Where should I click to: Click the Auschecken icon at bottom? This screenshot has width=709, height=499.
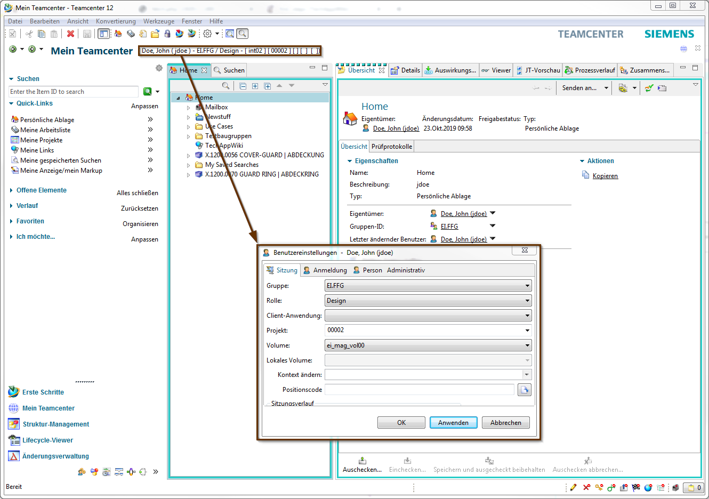point(362,461)
